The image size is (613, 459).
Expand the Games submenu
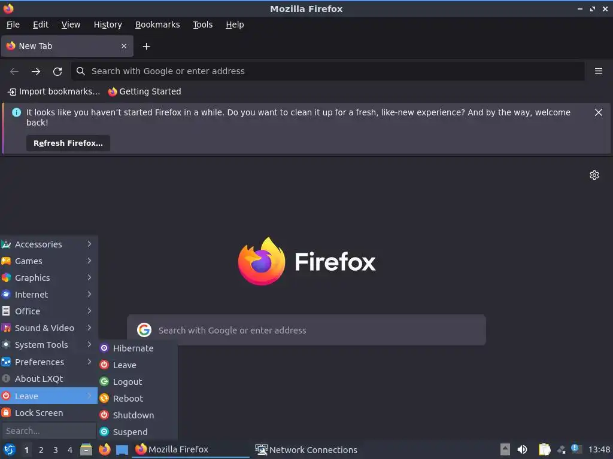pyautogui.click(x=48, y=261)
